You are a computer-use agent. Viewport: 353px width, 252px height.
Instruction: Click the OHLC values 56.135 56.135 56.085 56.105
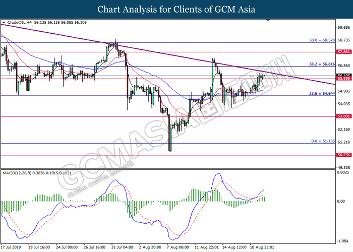[61, 22]
